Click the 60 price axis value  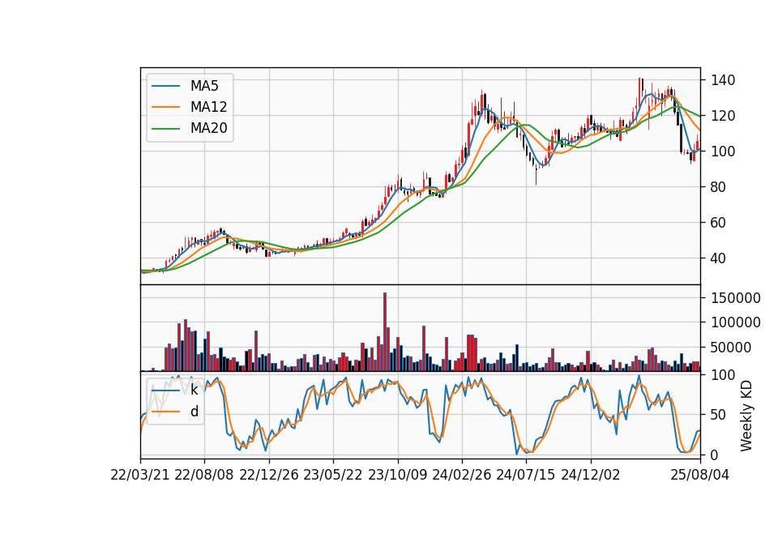pos(719,224)
